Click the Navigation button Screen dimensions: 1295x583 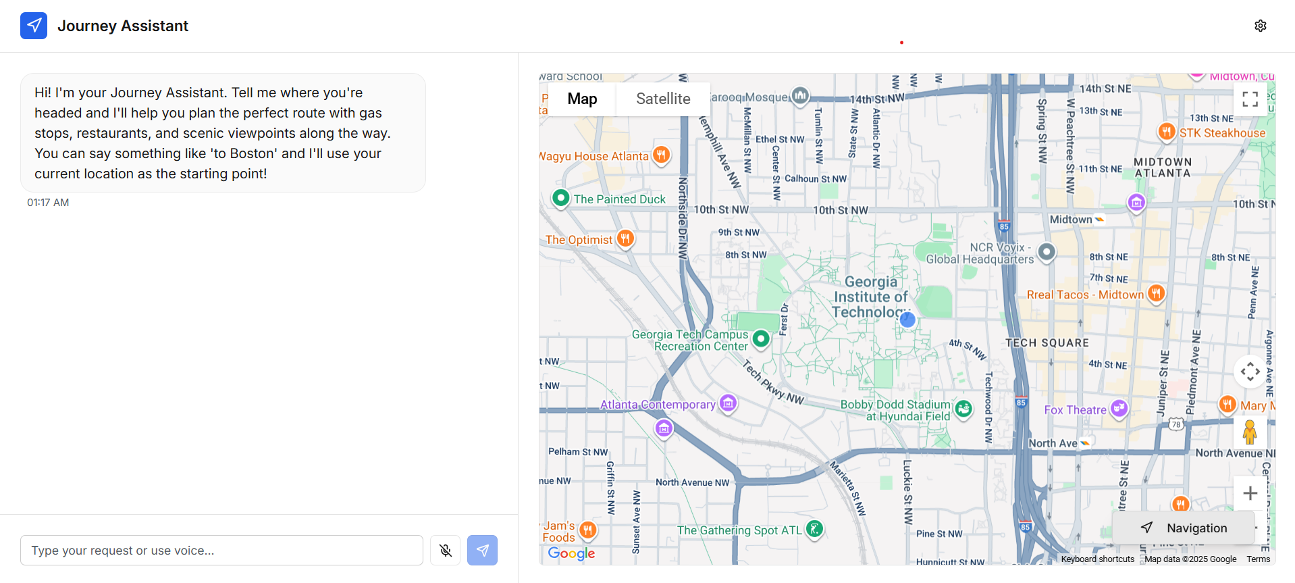1184,528
